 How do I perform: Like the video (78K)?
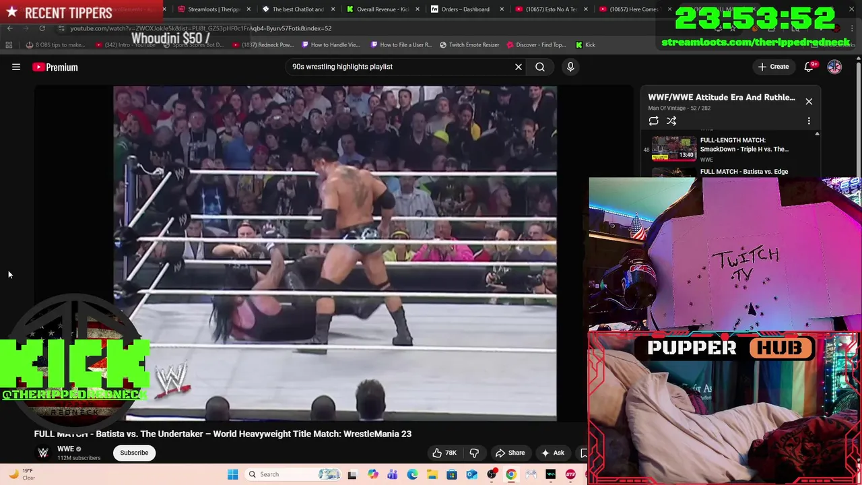click(x=444, y=453)
